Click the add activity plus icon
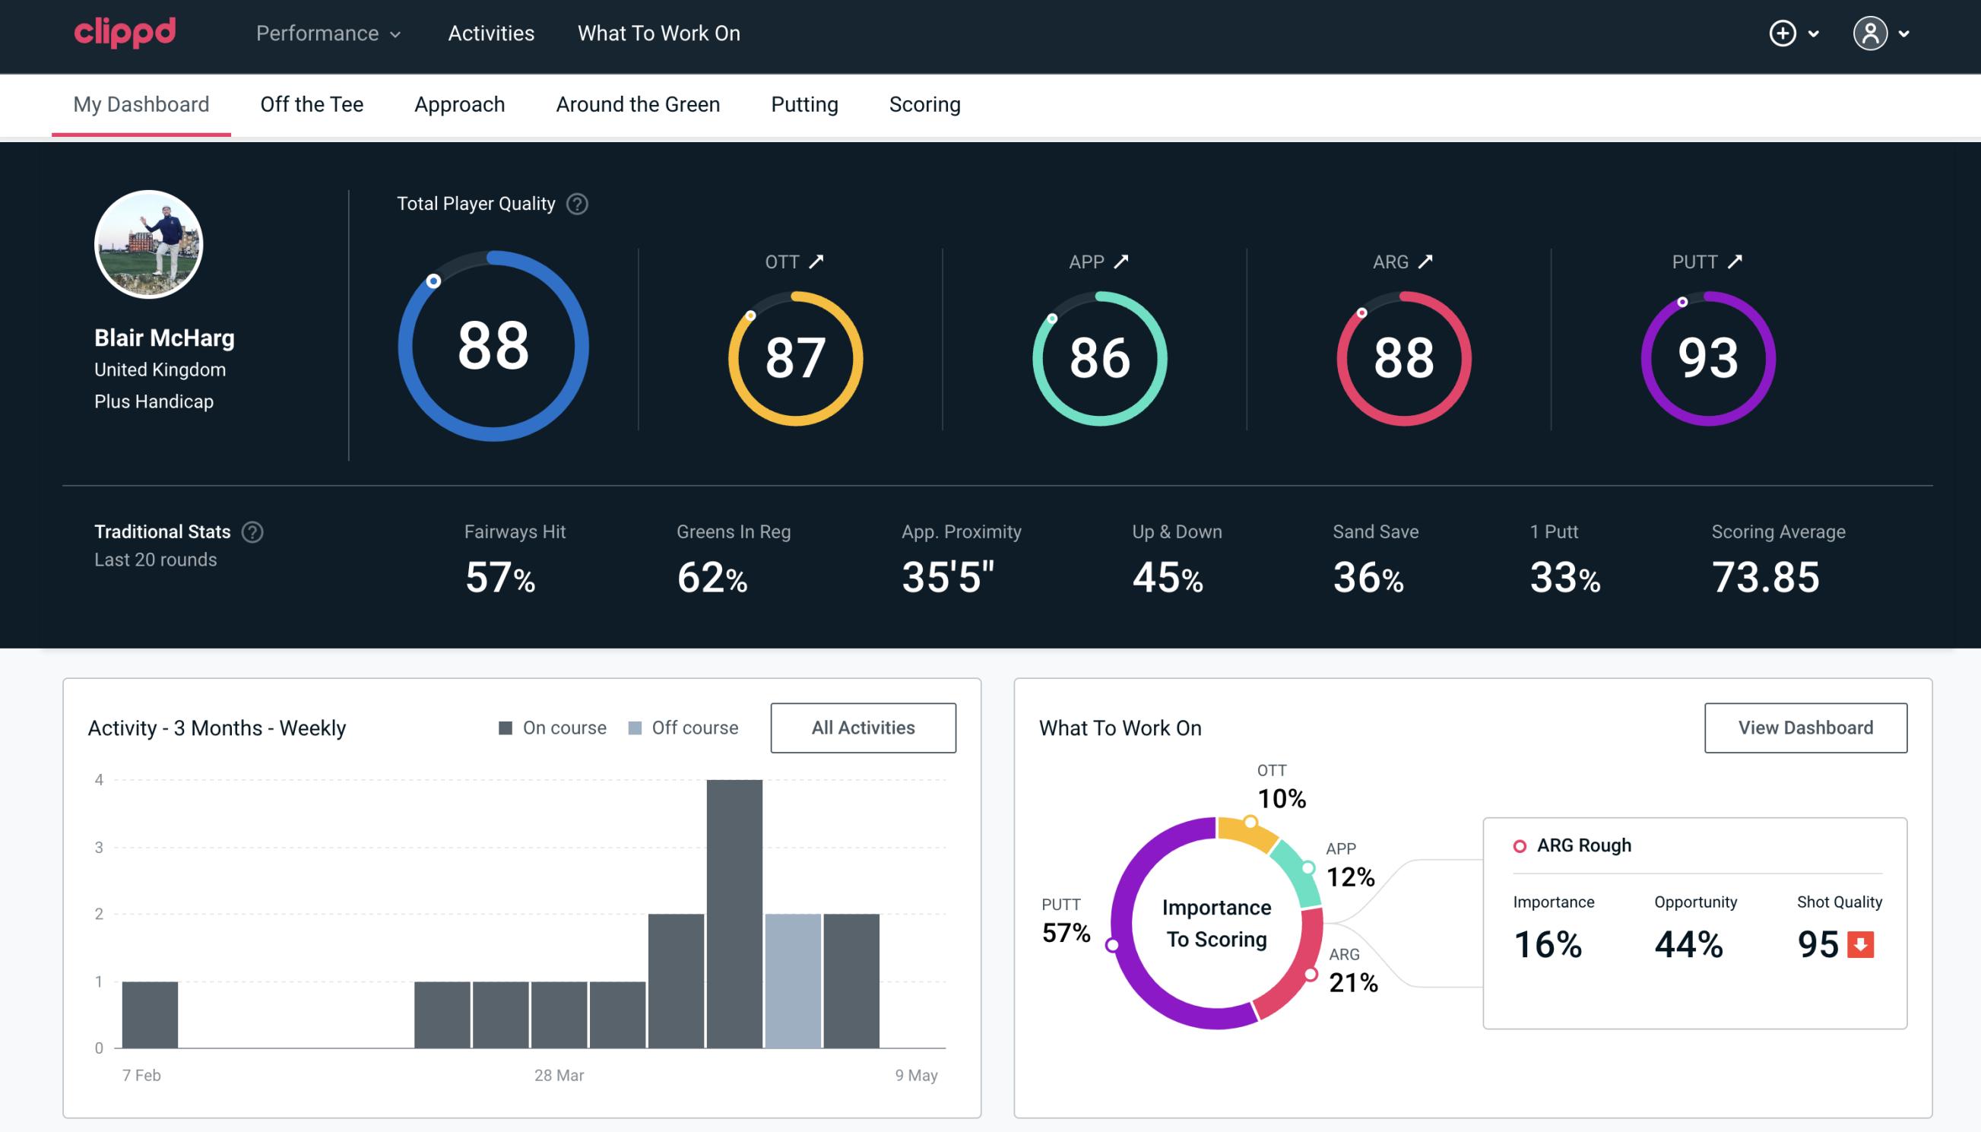1981x1132 pixels. coord(1783,34)
